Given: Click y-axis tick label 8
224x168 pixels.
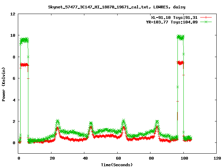Looking at the screenshot, I should pos(14,57).
